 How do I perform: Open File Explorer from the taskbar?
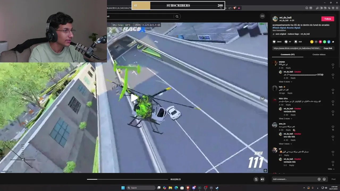click(x=170, y=188)
